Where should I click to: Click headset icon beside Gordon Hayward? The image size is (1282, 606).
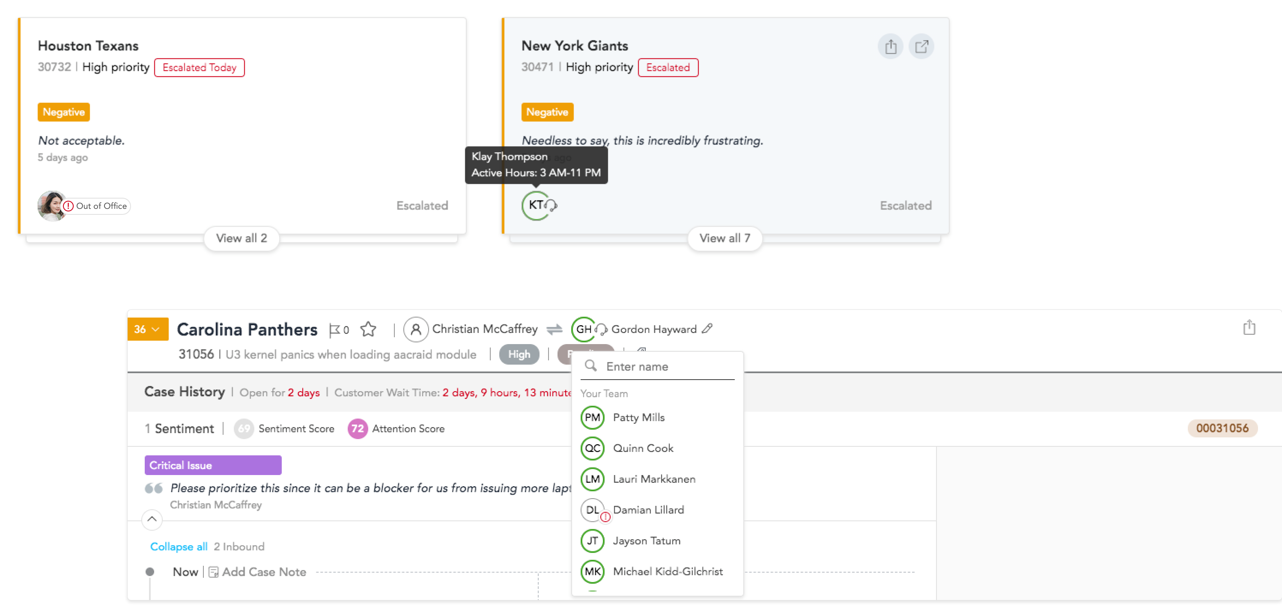pyautogui.click(x=601, y=330)
